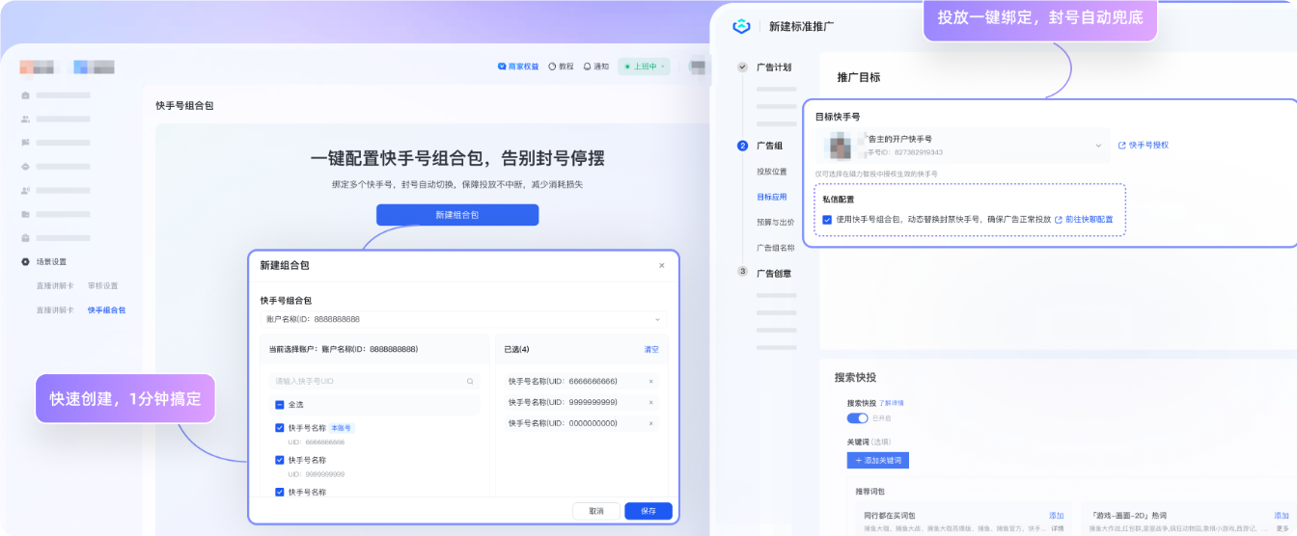Image resolution: width=1297 pixels, height=536 pixels.
Task: Open 审核设置 sidebar item
Action: point(102,286)
